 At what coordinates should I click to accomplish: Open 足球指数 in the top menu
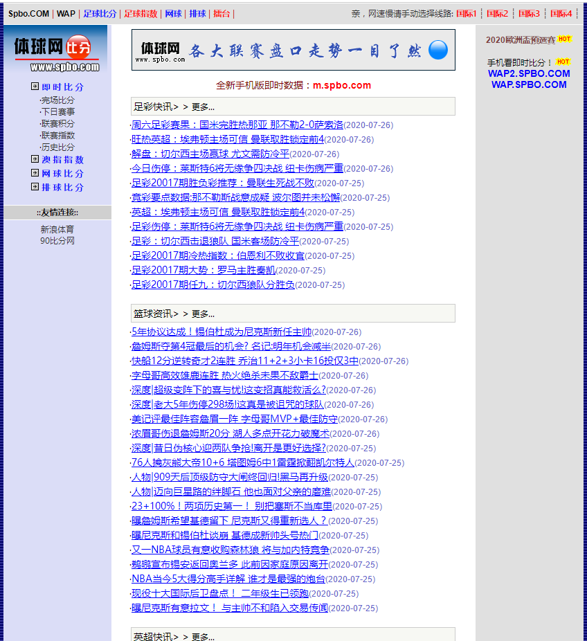click(141, 14)
